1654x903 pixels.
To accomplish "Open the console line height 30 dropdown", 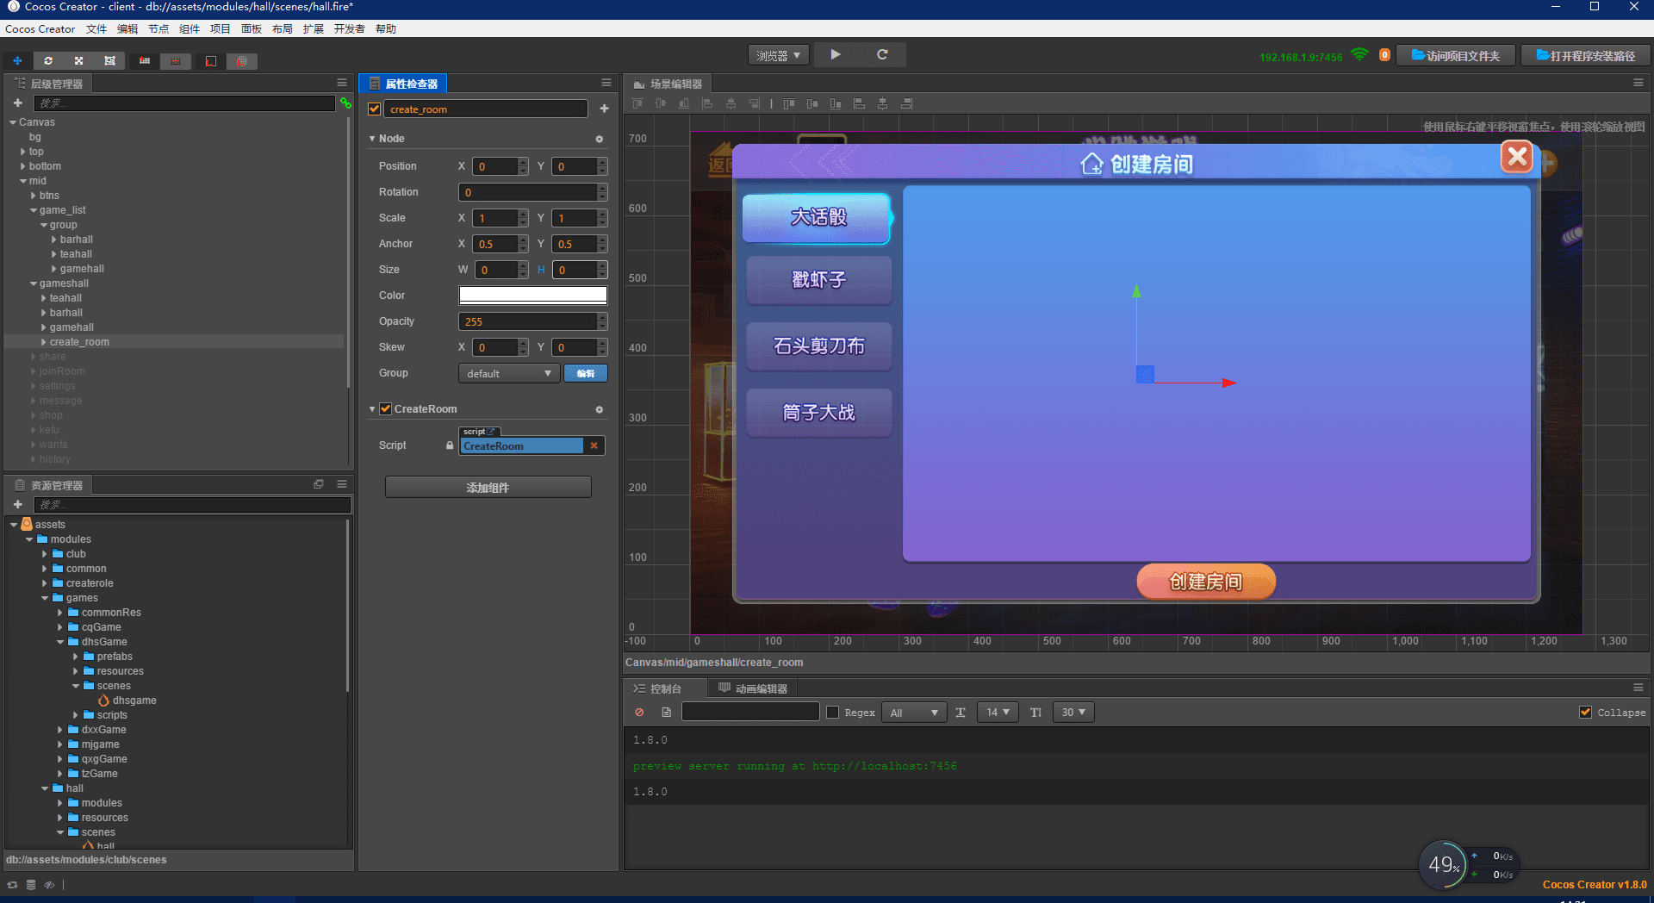I will click(x=1073, y=713).
